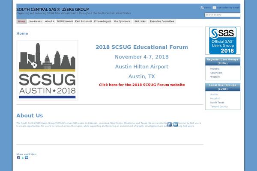
Task: Select the Home menu tab
Action: pyautogui.click(x=21, y=21)
